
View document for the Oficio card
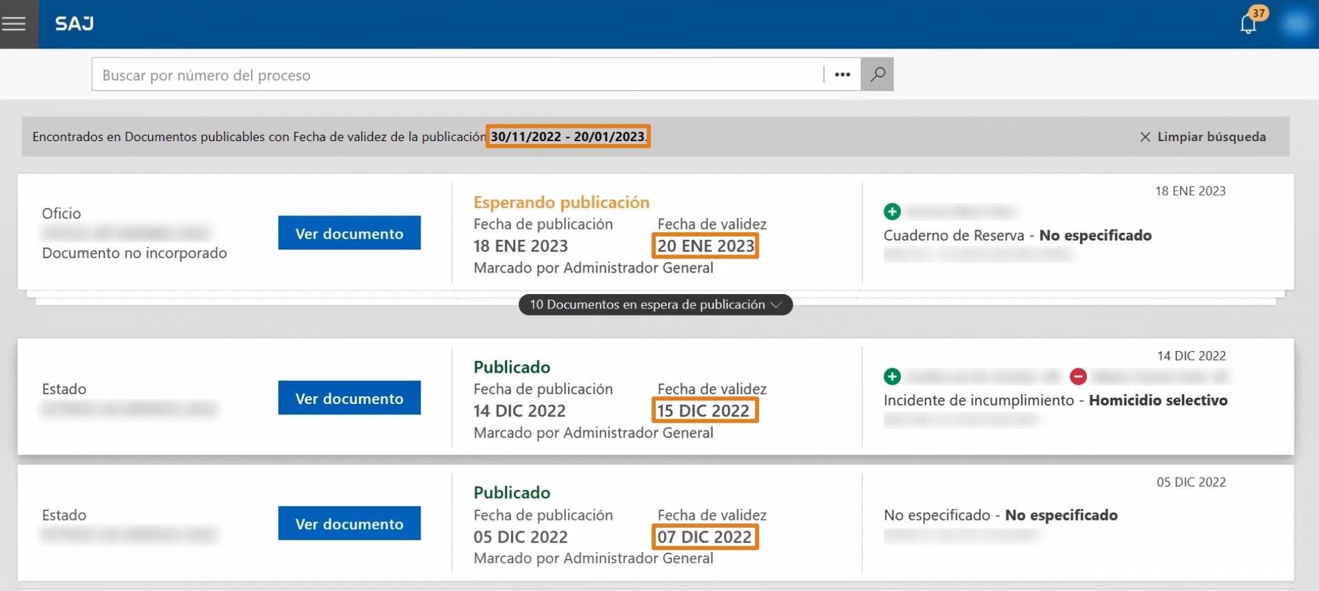point(349,233)
